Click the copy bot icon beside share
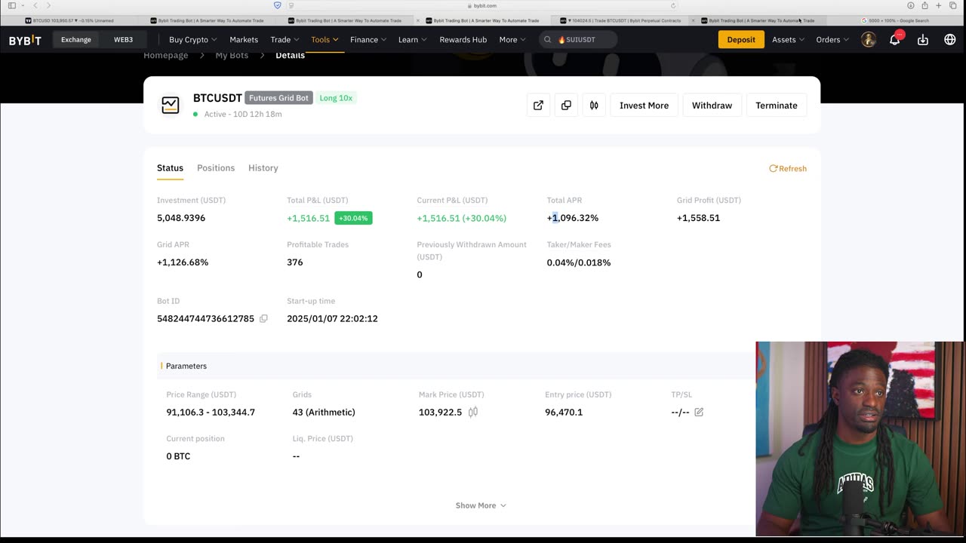The width and height of the screenshot is (966, 543). coord(566,106)
